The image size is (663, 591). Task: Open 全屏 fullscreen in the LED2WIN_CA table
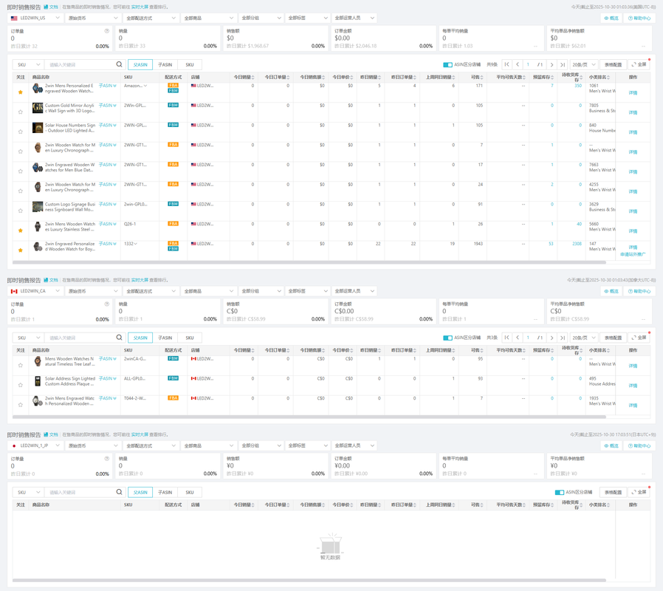639,338
